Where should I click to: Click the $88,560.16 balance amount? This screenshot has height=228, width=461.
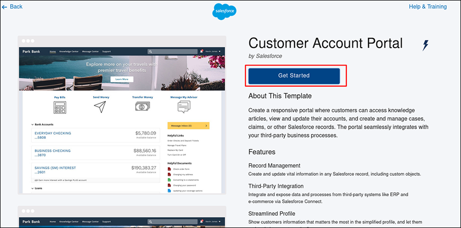(144, 151)
